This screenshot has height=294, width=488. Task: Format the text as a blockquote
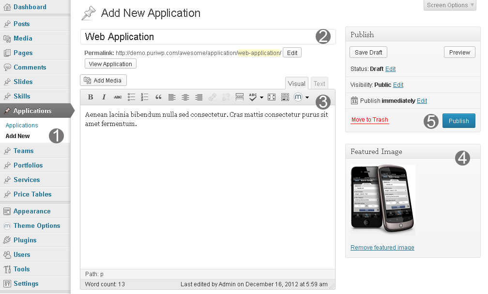click(x=158, y=97)
